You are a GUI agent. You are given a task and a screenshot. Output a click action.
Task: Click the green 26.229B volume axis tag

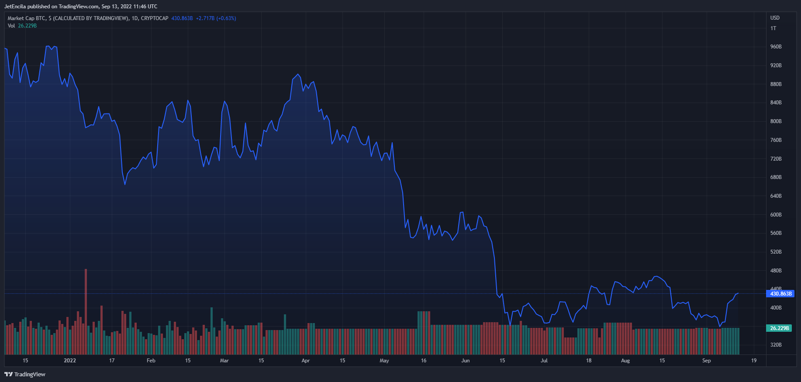(779, 328)
